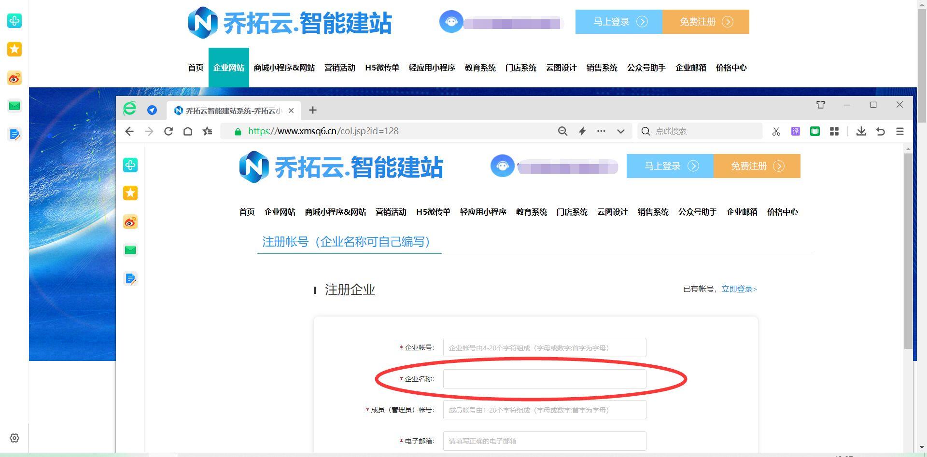Click inner page 马上登录 button
The height and width of the screenshot is (457, 927).
pos(670,166)
